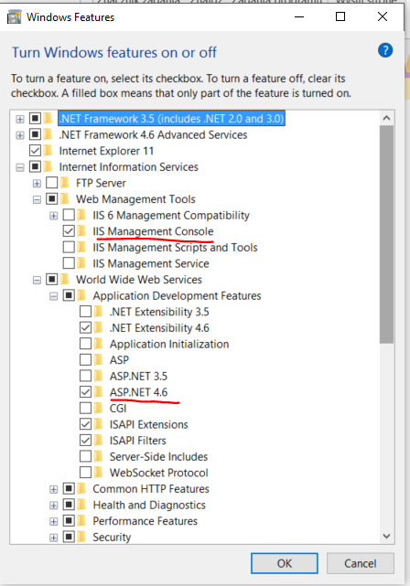Expand Performance Features node
The image size is (410, 586).
(x=53, y=521)
